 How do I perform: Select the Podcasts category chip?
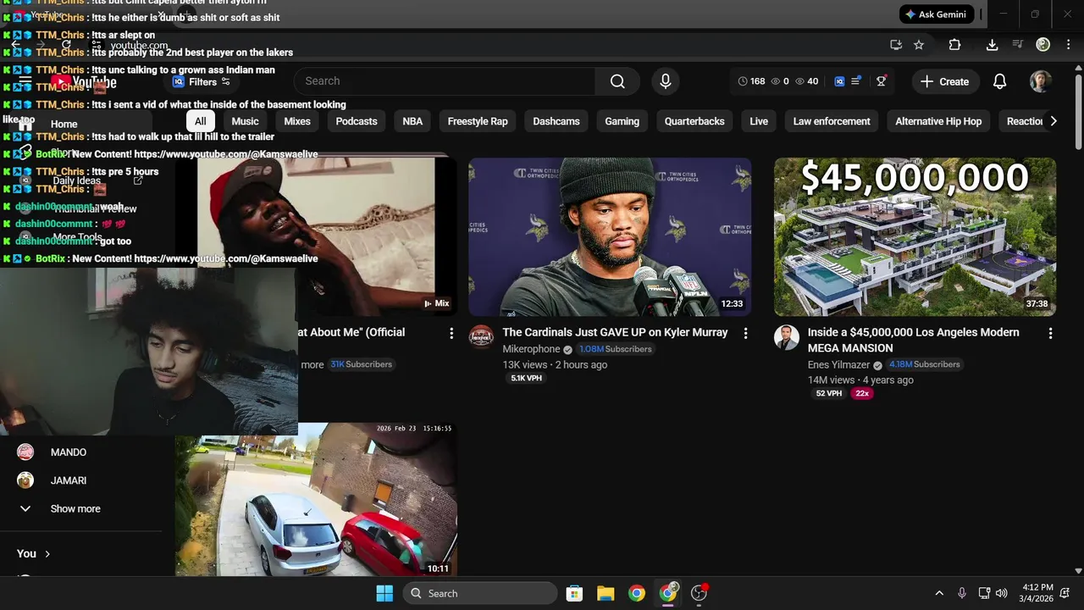(357, 121)
